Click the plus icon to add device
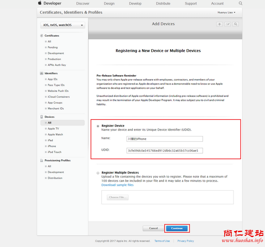This screenshot has width=265, height=247. click(219, 24)
